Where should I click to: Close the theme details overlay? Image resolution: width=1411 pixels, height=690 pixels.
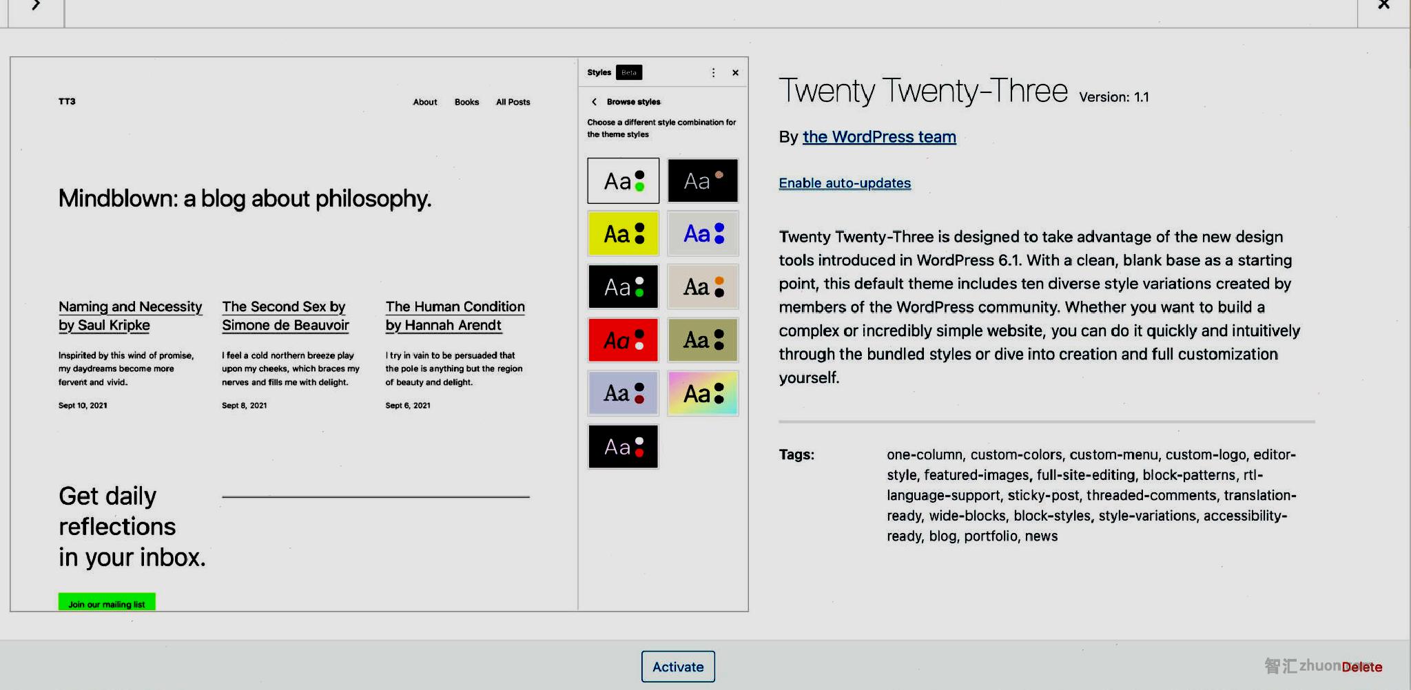pos(1383,6)
